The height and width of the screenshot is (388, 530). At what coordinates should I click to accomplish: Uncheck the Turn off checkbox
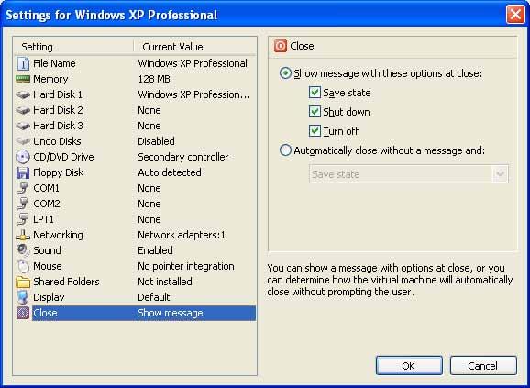[315, 131]
